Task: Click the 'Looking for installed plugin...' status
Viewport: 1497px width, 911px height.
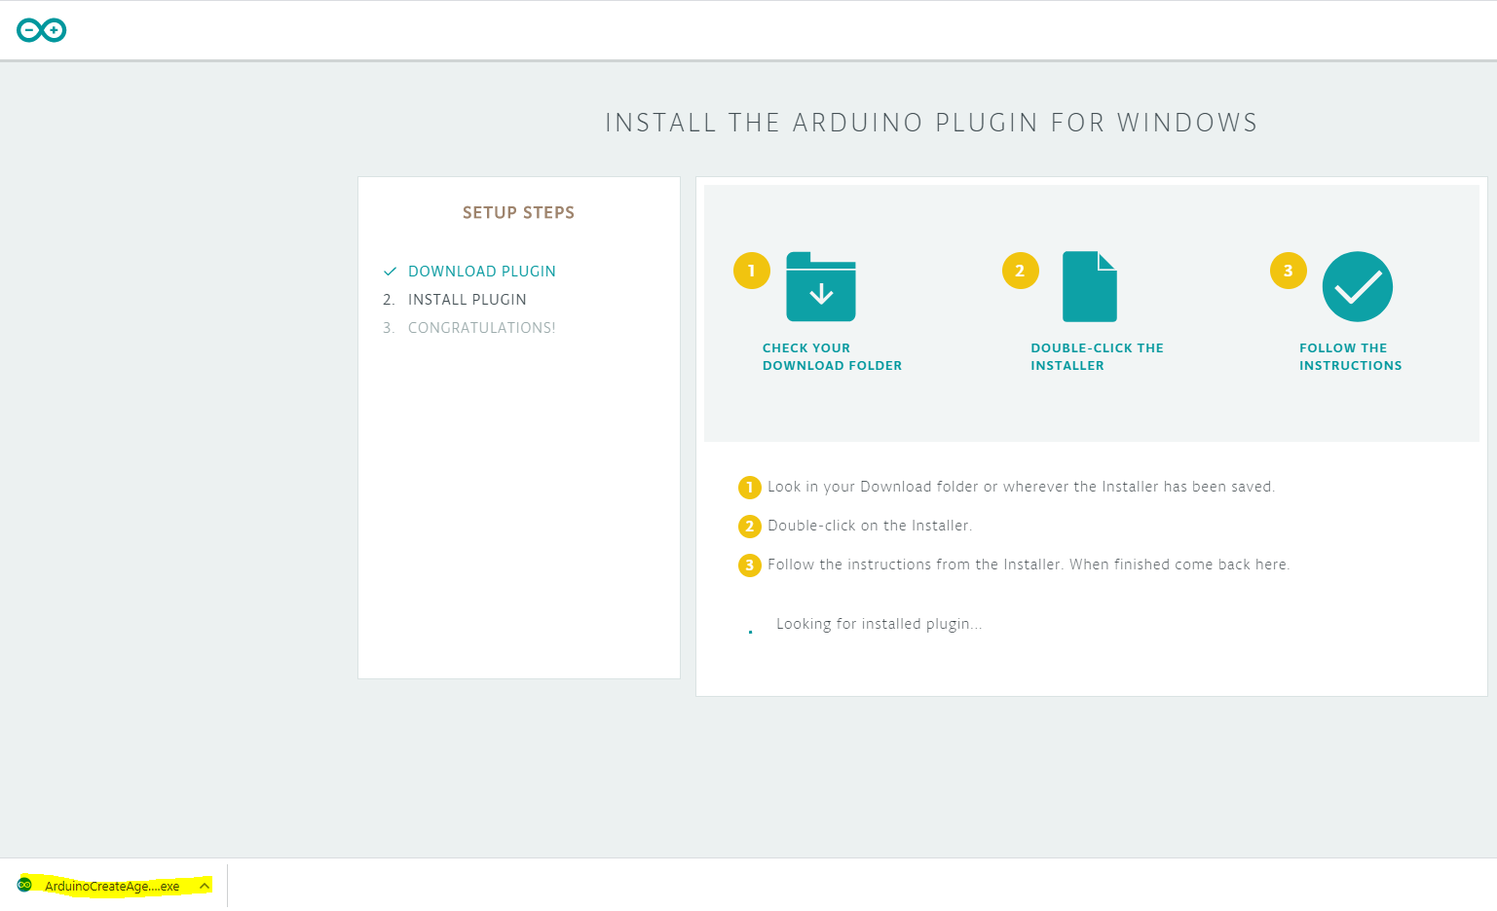Action: tap(879, 624)
